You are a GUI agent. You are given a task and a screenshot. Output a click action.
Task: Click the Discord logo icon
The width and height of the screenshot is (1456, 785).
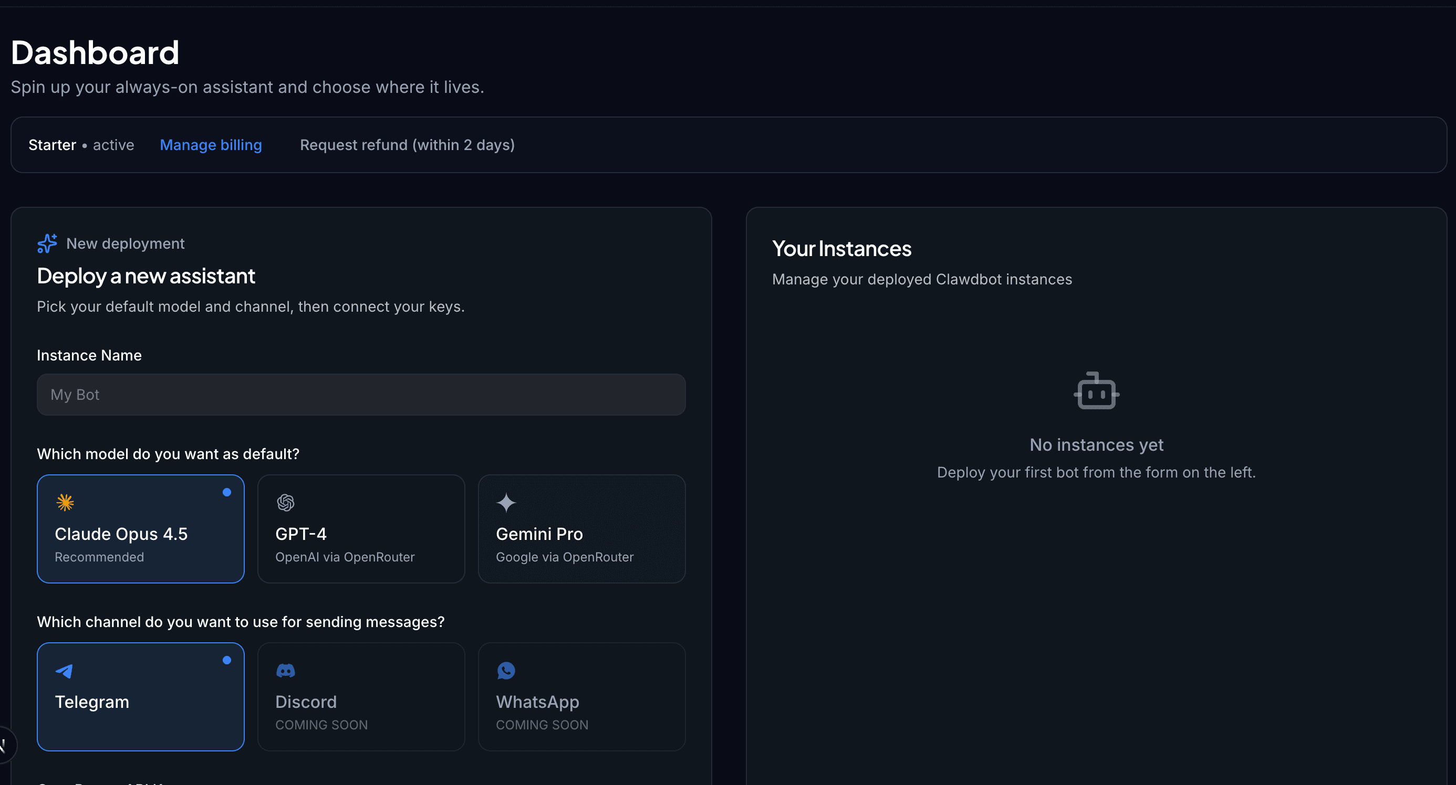[x=286, y=671]
